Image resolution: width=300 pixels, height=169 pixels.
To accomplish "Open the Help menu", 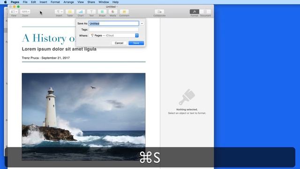I will [115, 2].
